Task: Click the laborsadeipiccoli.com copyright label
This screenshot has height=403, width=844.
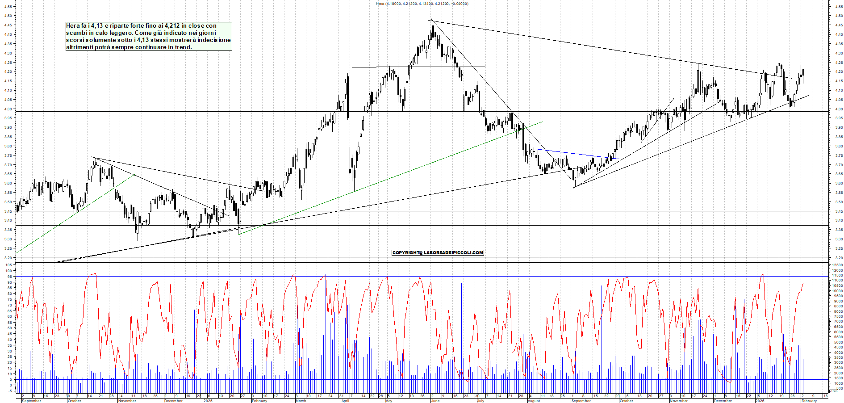Action: (438, 253)
